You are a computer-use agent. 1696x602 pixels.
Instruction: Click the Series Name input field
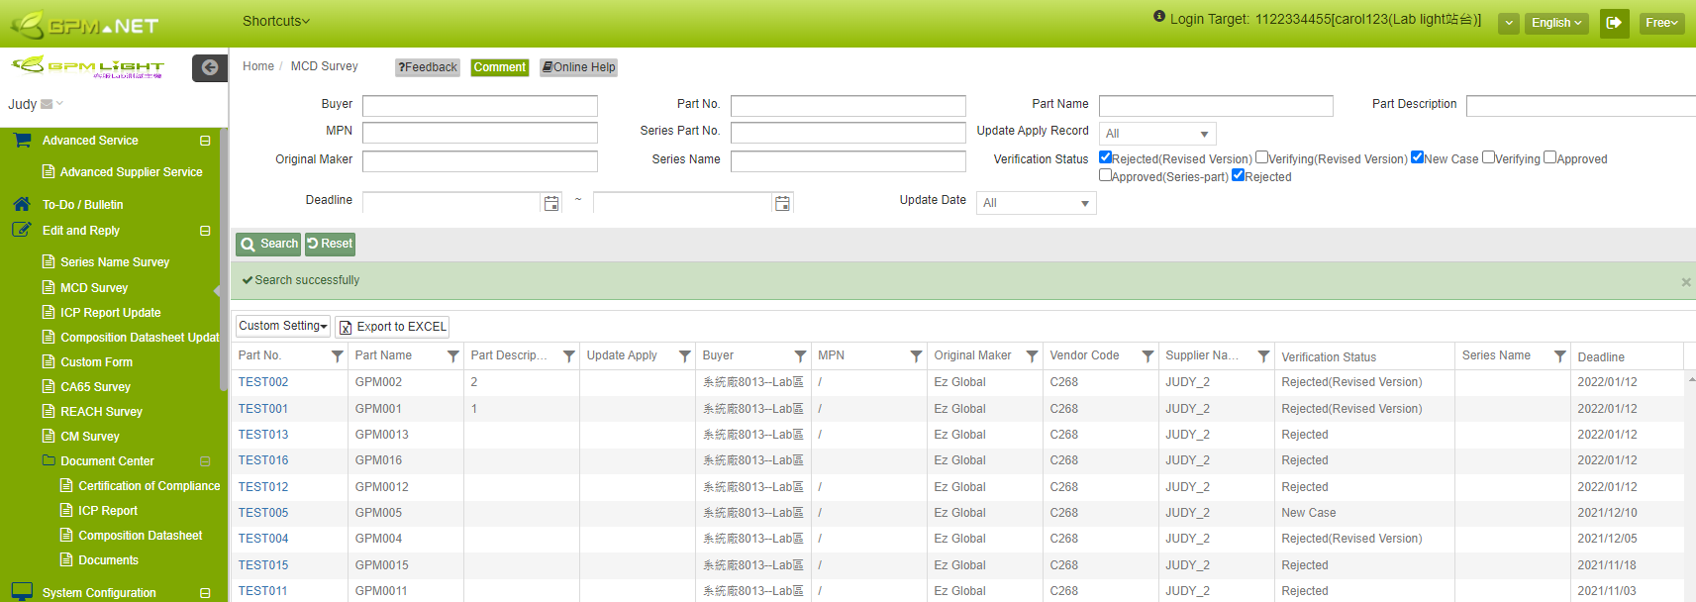848,161
